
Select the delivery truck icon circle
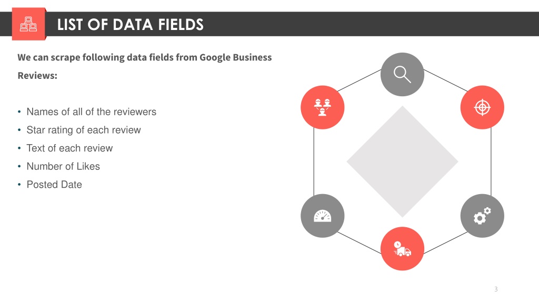(x=402, y=249)
